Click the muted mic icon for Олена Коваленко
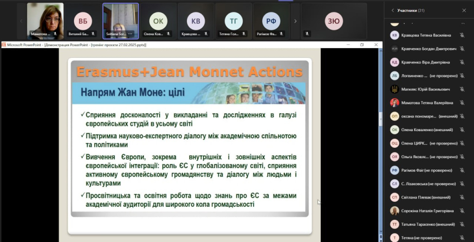Screen dimensions: 474x242 pos(462,130)
